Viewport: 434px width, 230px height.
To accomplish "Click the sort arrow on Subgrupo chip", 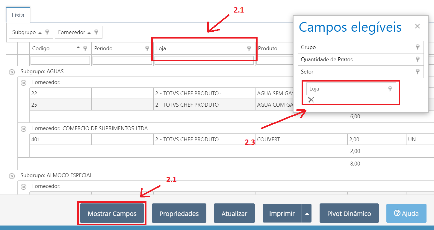I will coord(40,33).
